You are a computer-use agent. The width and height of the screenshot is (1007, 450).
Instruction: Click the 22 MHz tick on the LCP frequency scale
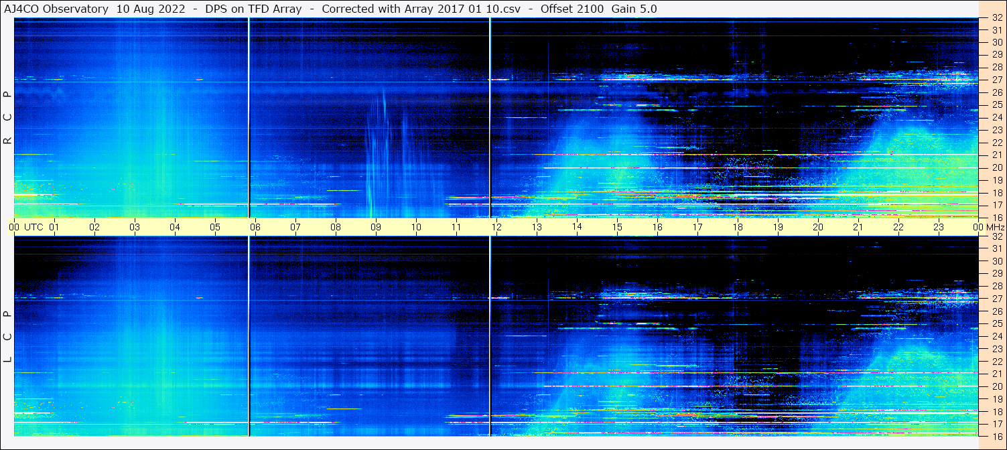pyautogui.click(x=996, y=362)
